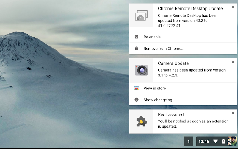The width and height of the screenshot is (238, 149).
Task: Click the info icon beside Show changelog
Action: 137,100
